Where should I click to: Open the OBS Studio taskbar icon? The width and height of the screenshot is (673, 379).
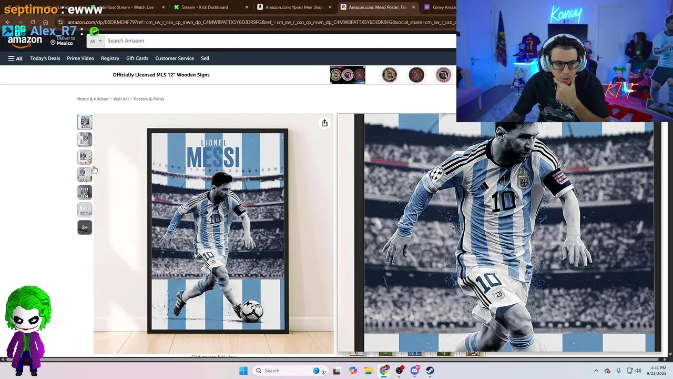[399, 371]
